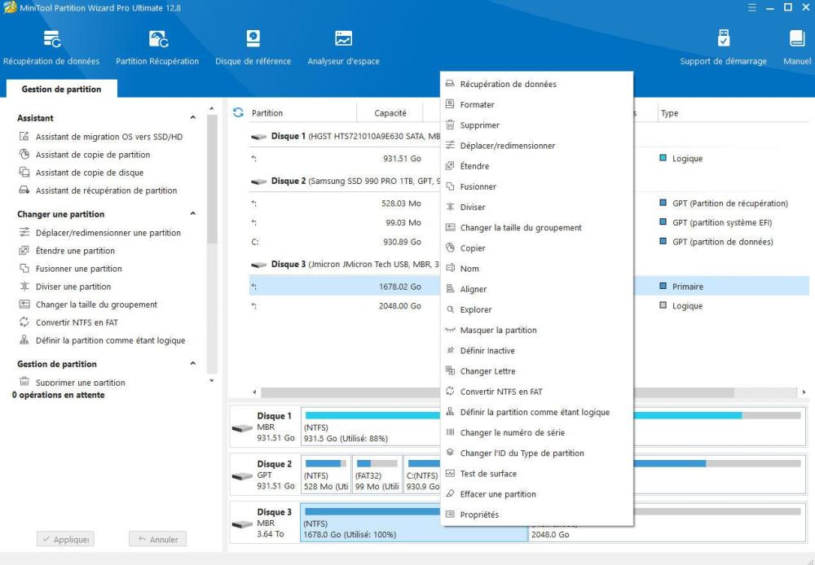This screenshot has height=565, width=815.
Task: Select Test de surface menu entry
Action: pos(487,474)
